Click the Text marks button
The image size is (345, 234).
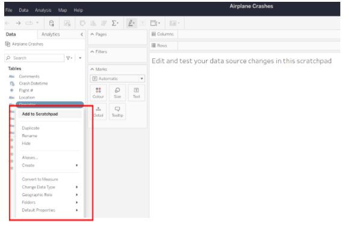tap(137, 93)
